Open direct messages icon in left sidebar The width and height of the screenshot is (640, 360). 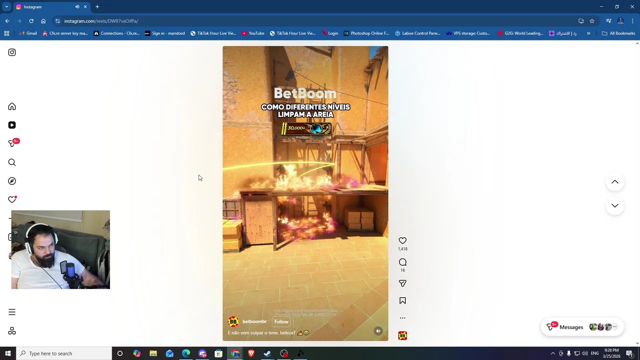pyautogui.click(x=12, y=143)
